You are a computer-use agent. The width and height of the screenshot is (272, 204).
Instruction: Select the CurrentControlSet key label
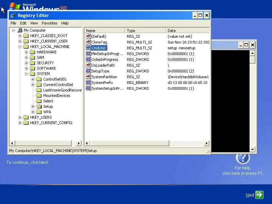pyautogui.click(x=58, y=85)
